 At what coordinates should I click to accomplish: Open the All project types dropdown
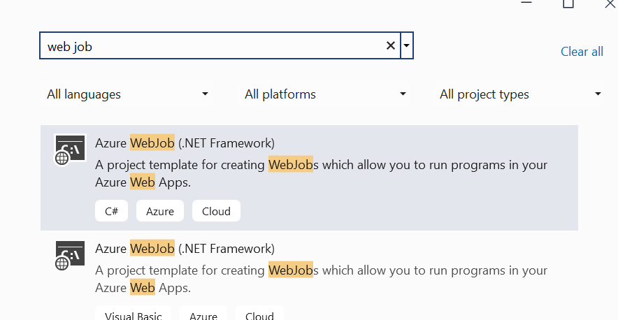click(x=519, y=94)
